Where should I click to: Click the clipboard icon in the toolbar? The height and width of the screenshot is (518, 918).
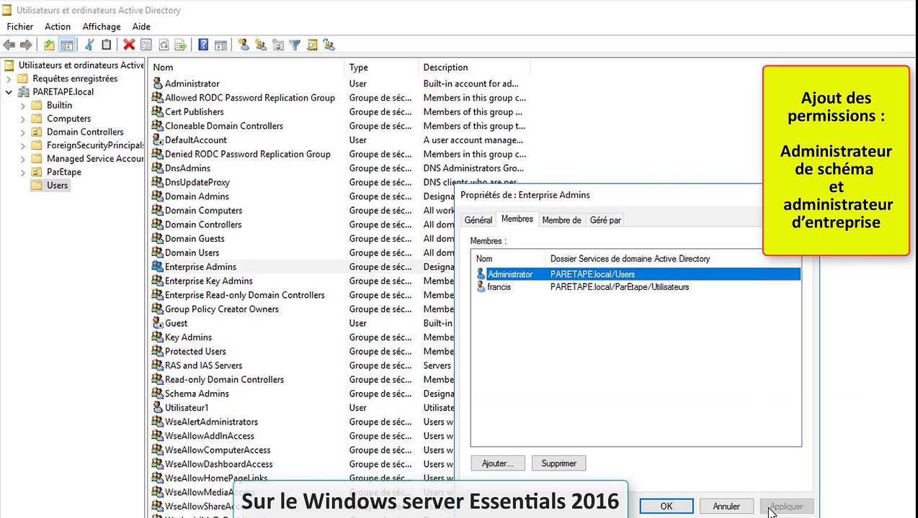pos(107,45)
